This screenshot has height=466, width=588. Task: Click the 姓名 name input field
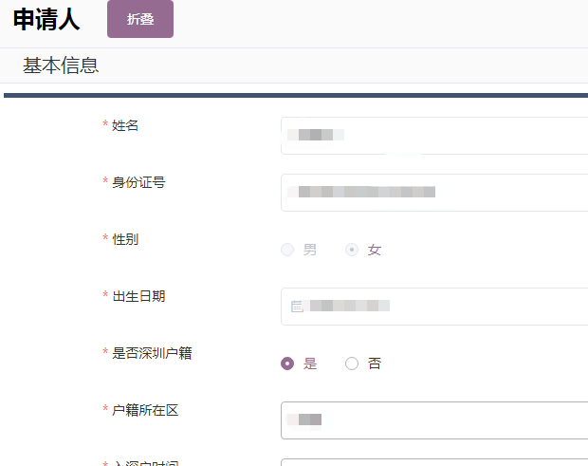[x=434, y=136]
